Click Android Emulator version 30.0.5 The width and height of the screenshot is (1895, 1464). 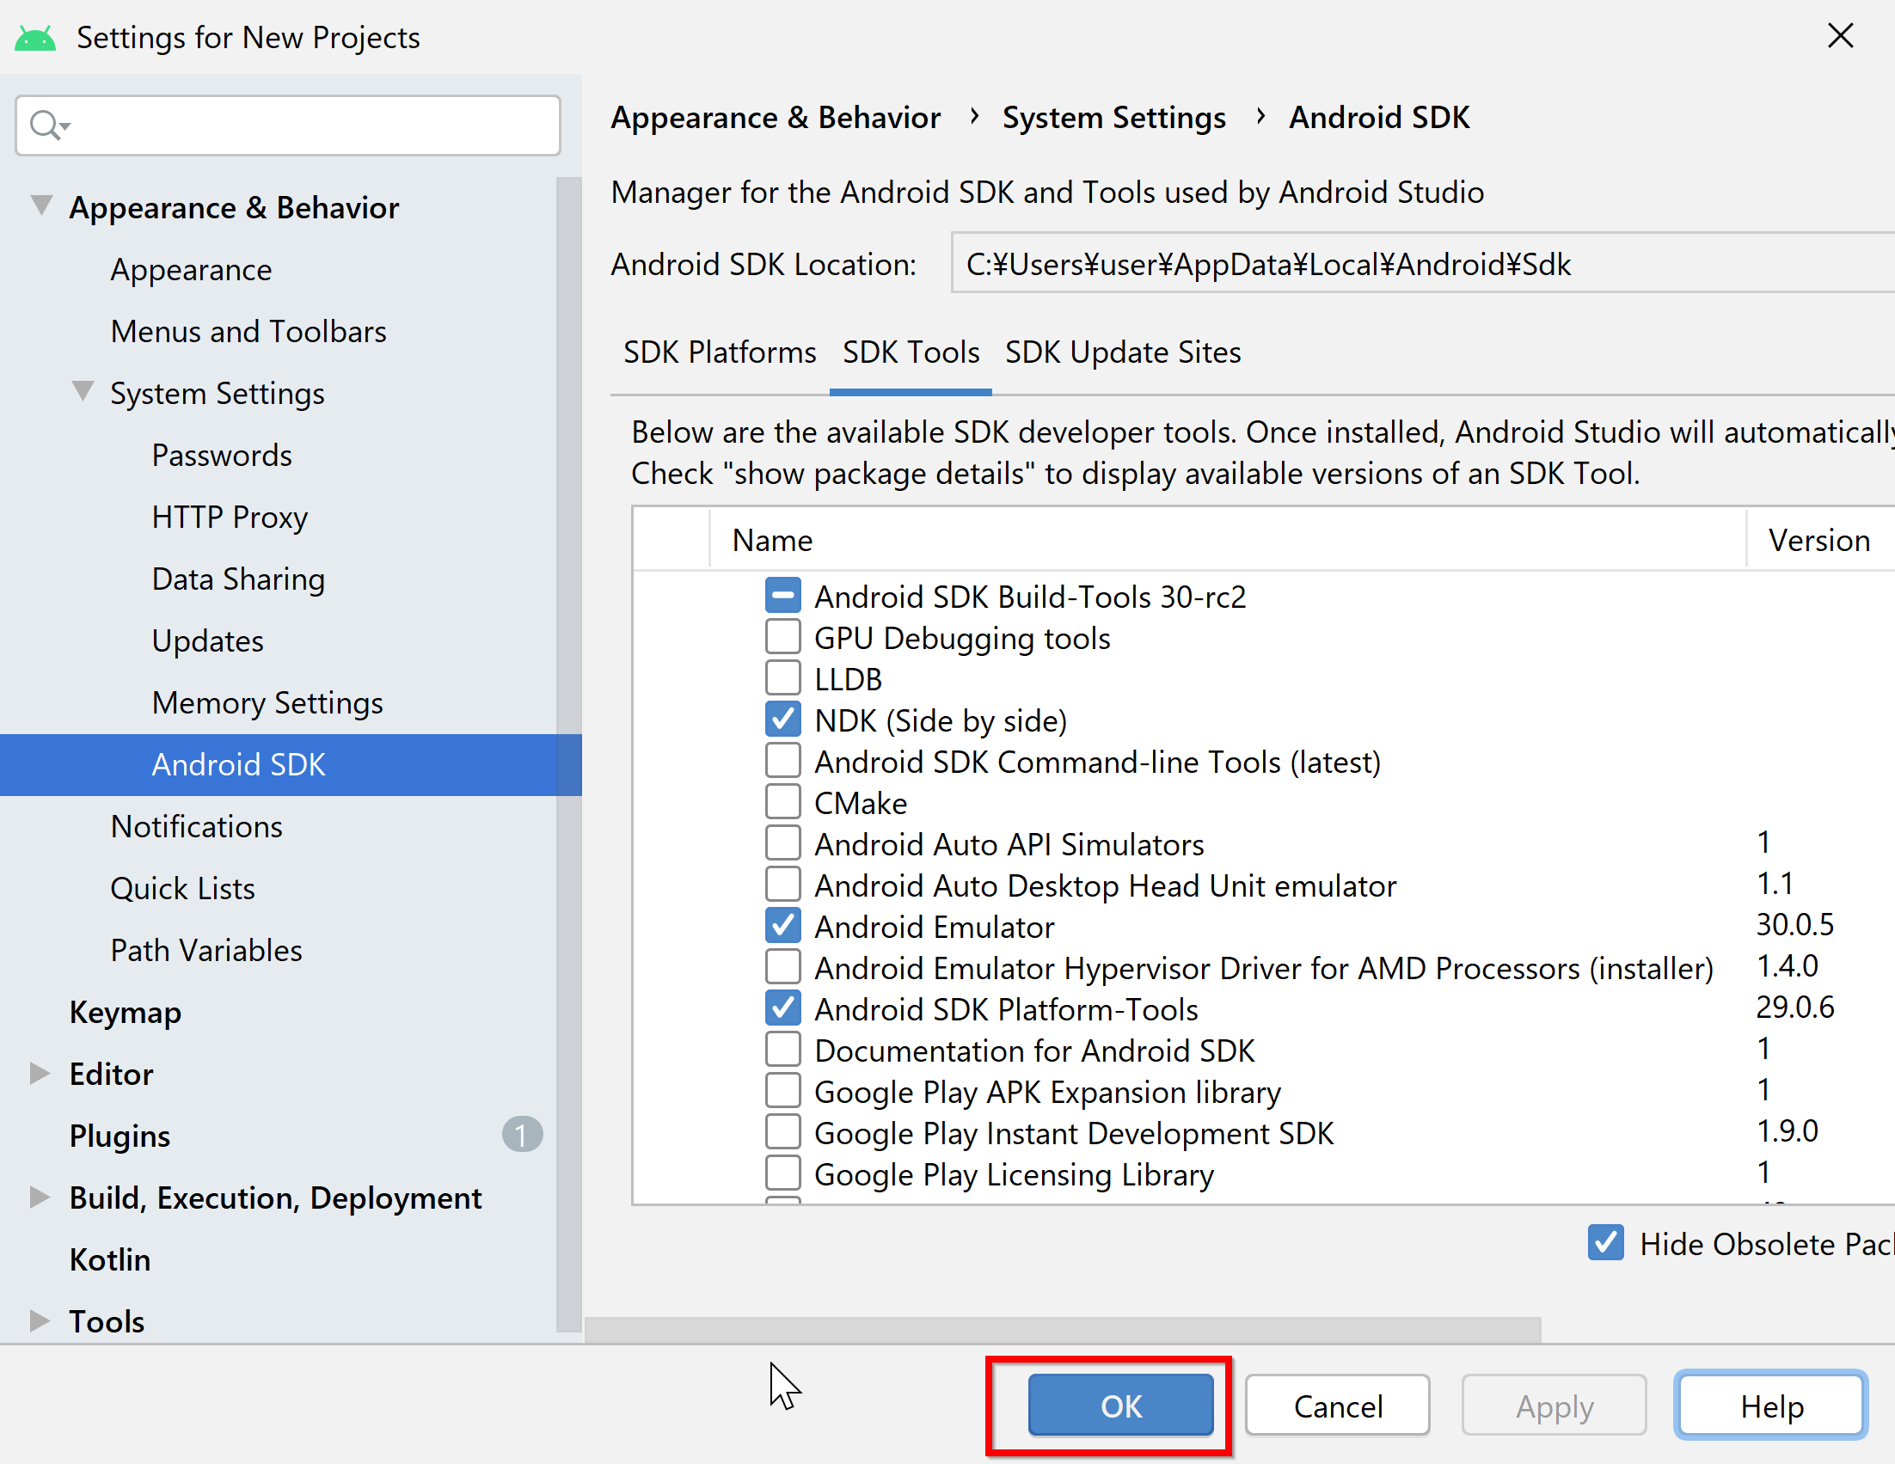coord(1794,924)
